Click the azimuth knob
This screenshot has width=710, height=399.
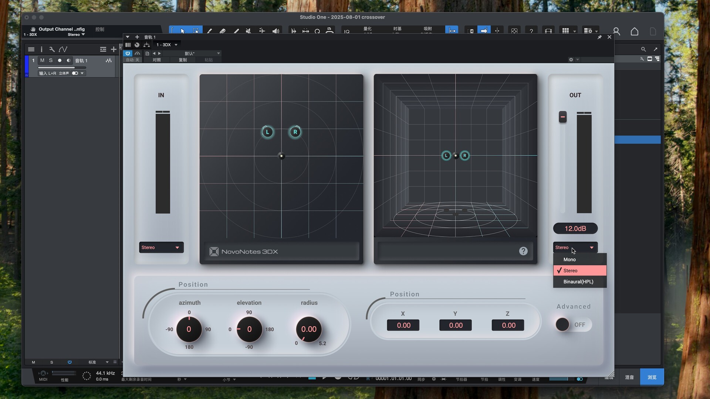pyautogui.click(x=189, y=329)
